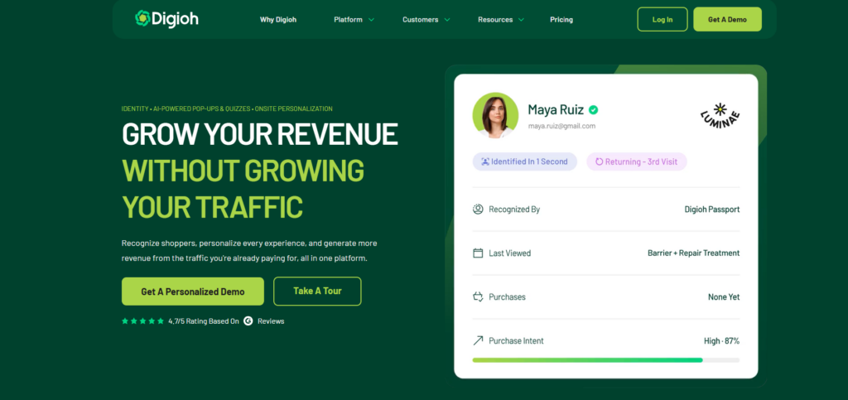The height and width of the screenshot is (400, 848).
Task: Click the Log In button
Action: click(x=662, y=19)
